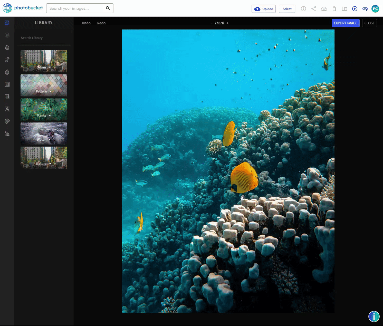The image size is (383, 326).
Task: Click the Export Image button
Action: click(x=346, y=23)
